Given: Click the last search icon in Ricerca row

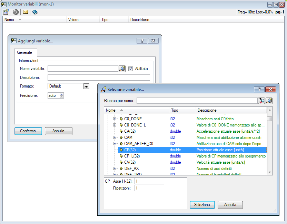Looking at the screenshot, I should point(269,101).
